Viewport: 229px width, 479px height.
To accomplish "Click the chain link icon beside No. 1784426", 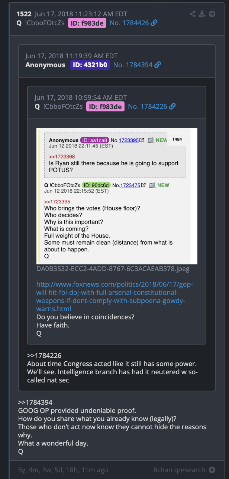I will pyautogui.click(x=154, y=23).
